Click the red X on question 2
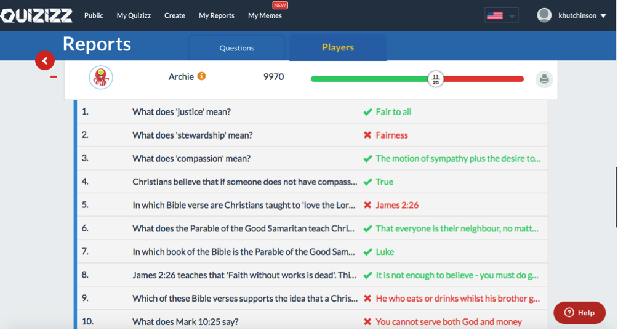Screen dimensions: 618x330 click(367, 135)
